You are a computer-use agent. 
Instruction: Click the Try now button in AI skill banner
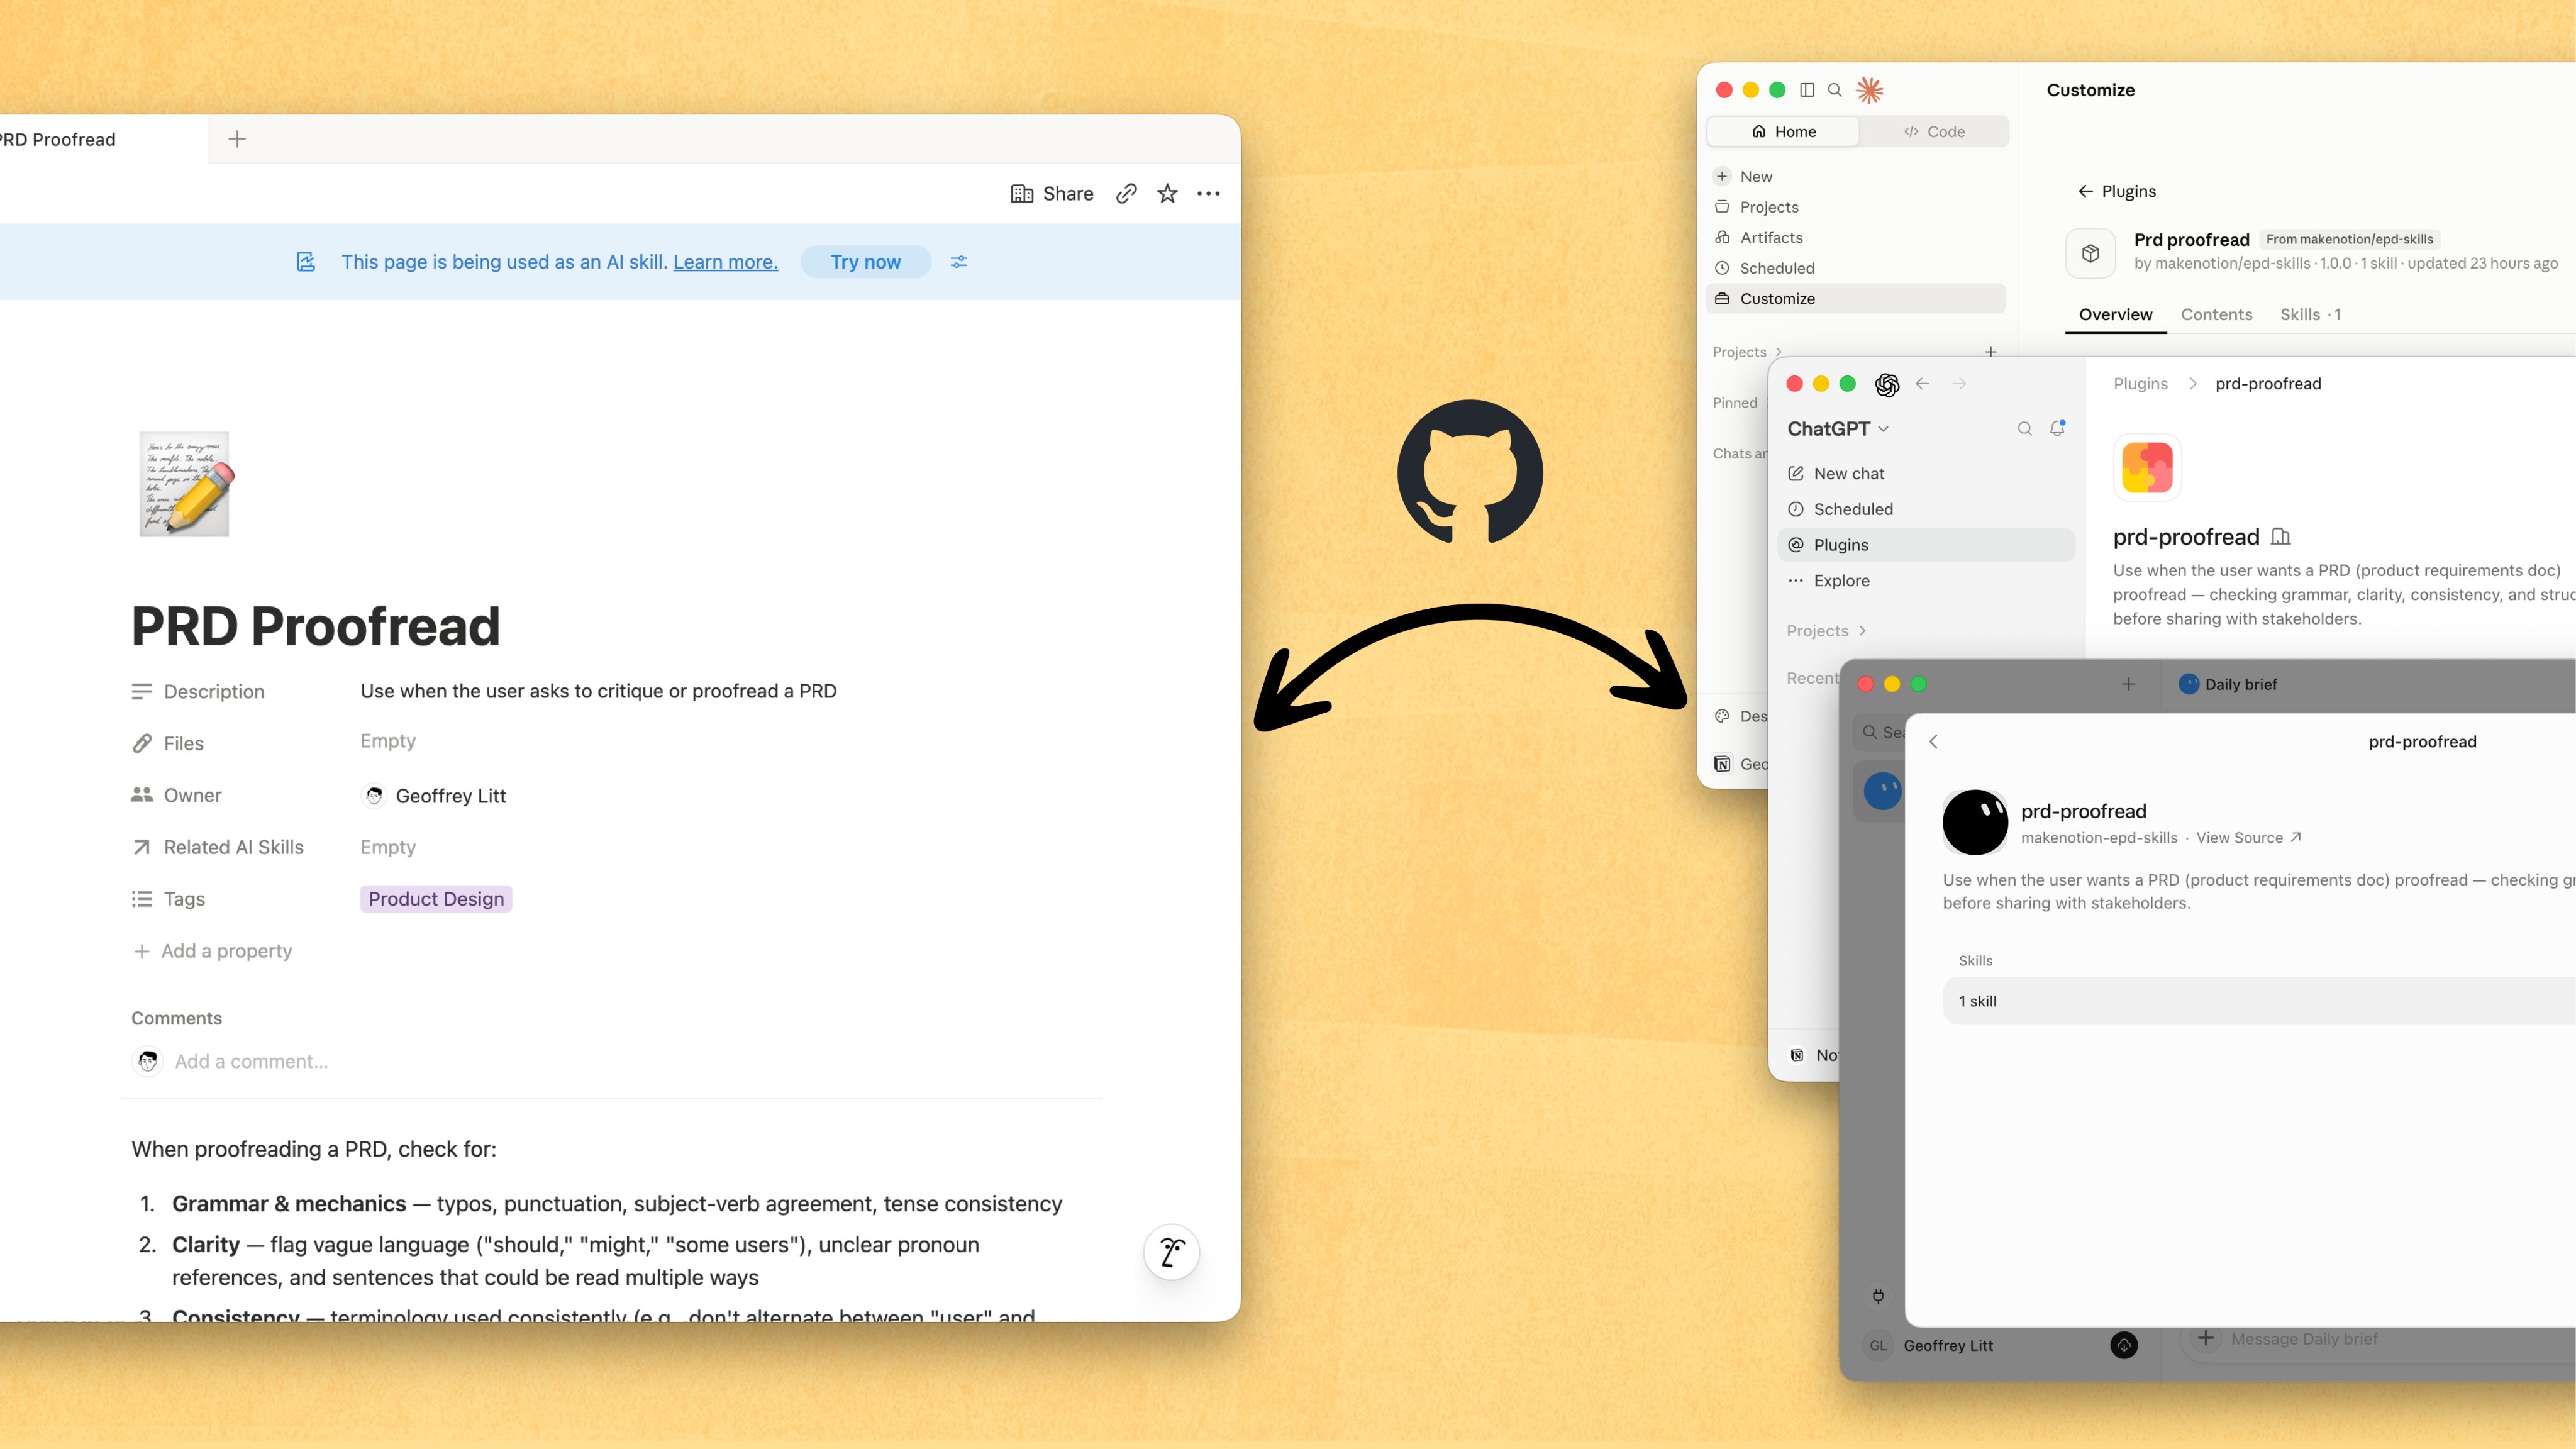pos(865,262)
